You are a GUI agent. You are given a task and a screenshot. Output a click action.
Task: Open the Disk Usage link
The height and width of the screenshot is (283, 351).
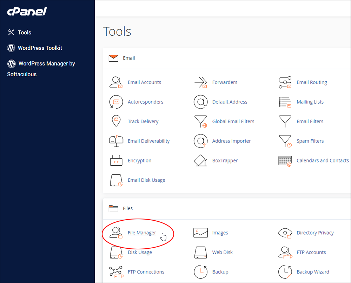(x=140, y=253)
